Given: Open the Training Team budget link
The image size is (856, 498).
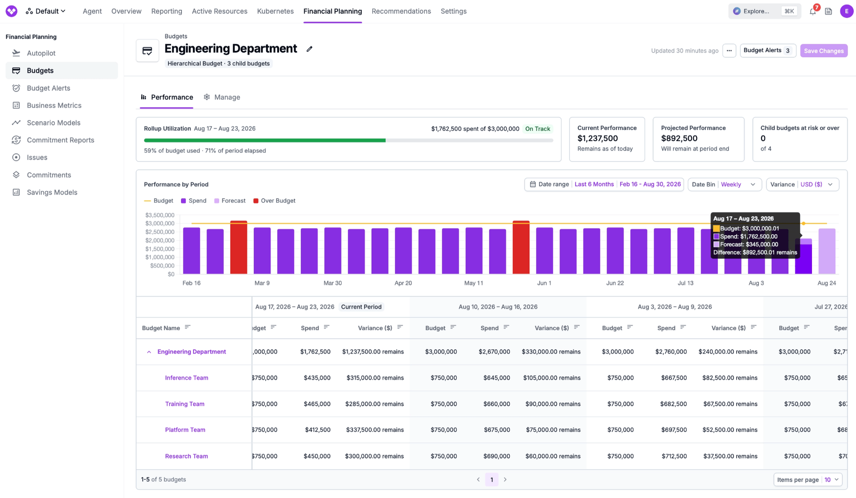Looking at the screenshot, I should point(185,404).
